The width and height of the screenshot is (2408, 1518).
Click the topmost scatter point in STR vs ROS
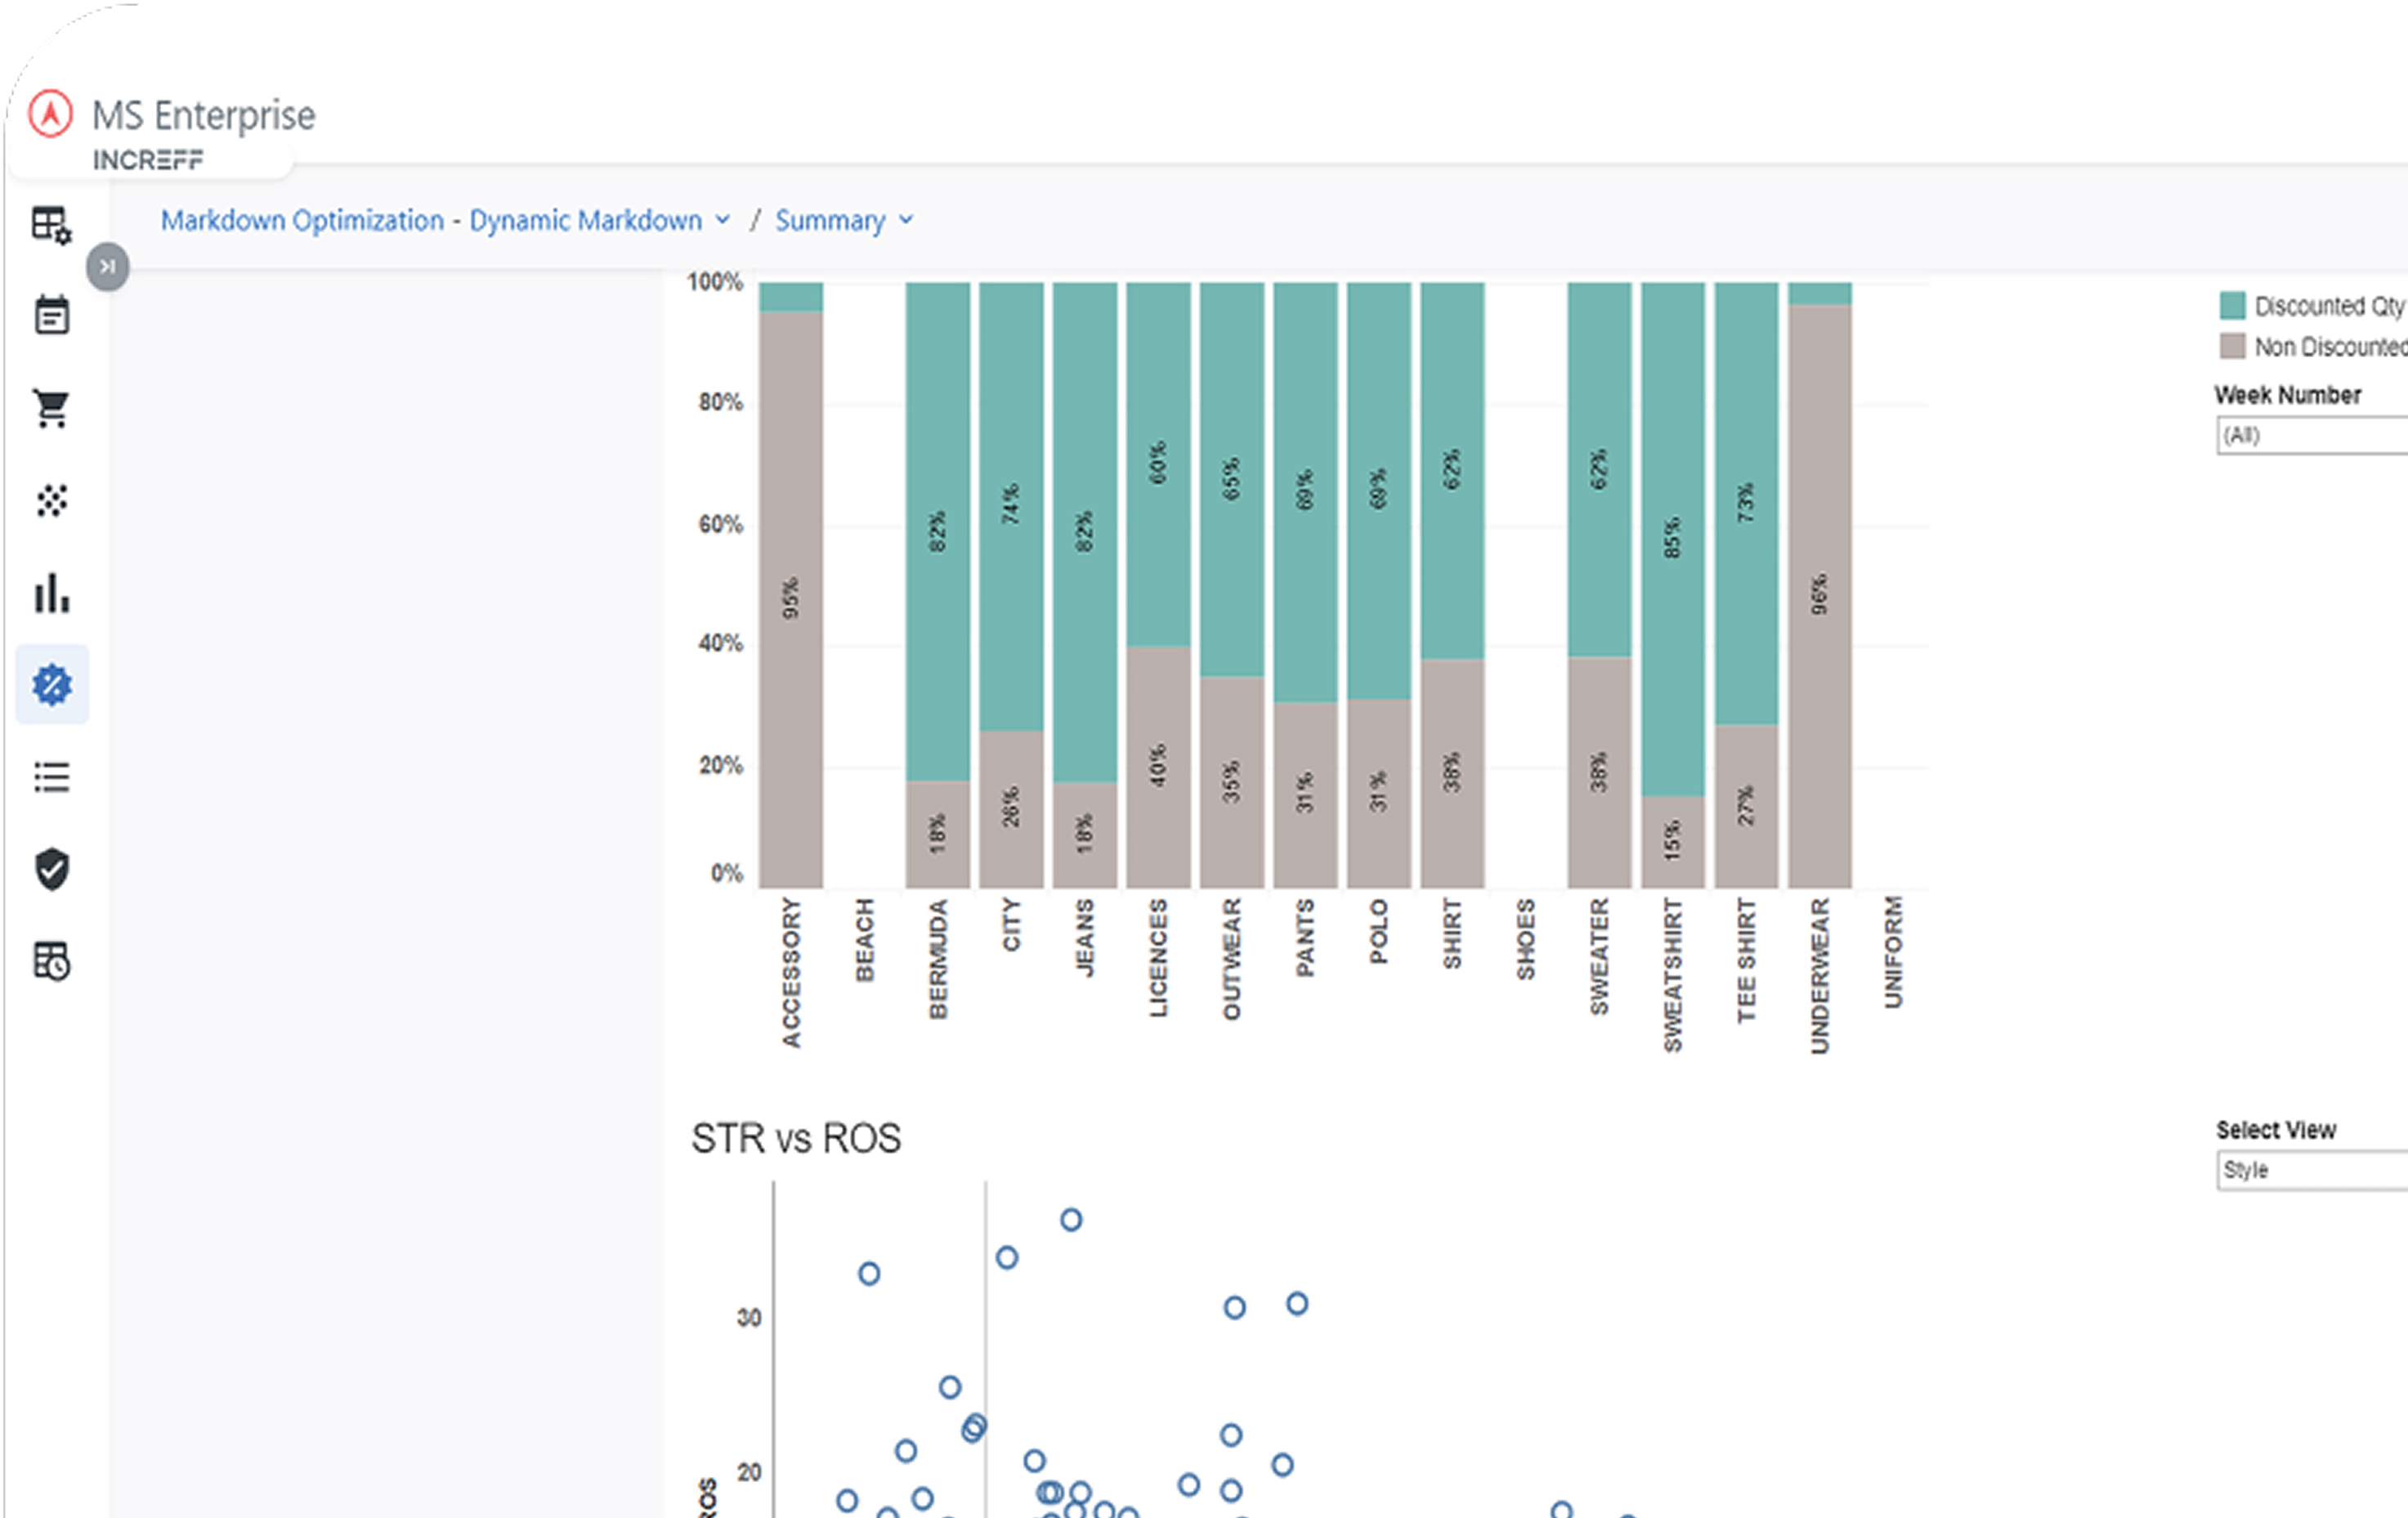[x=1071, y=1220]
